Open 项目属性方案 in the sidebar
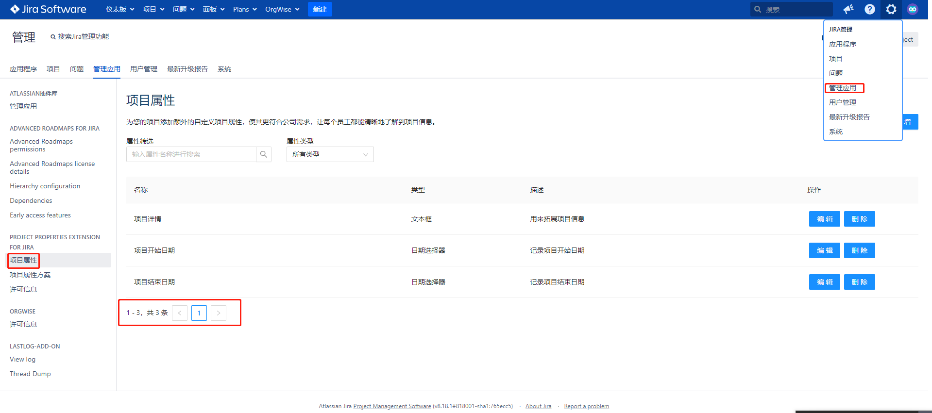Image resolution: width=932 pixels, height=413 pixels. pyautogui.click(x=30, y=275)
